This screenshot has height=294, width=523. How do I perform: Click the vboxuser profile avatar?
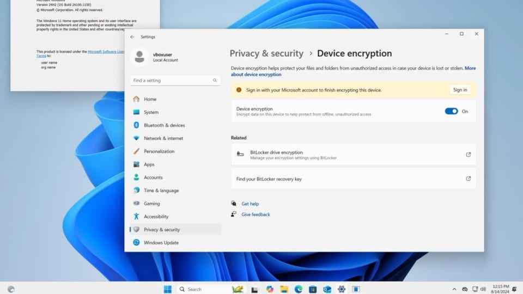pyautogui.click(x=139, y=57)
